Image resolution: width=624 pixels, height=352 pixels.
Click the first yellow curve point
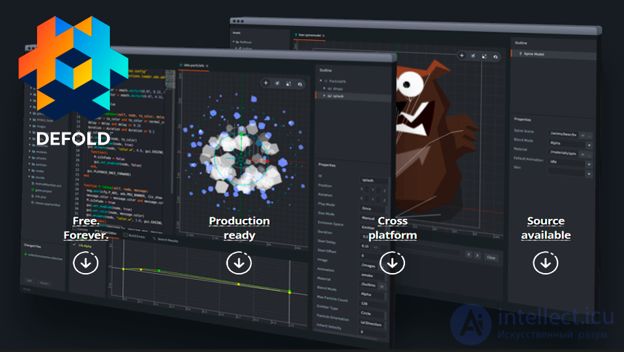click(x=124, y=269)
